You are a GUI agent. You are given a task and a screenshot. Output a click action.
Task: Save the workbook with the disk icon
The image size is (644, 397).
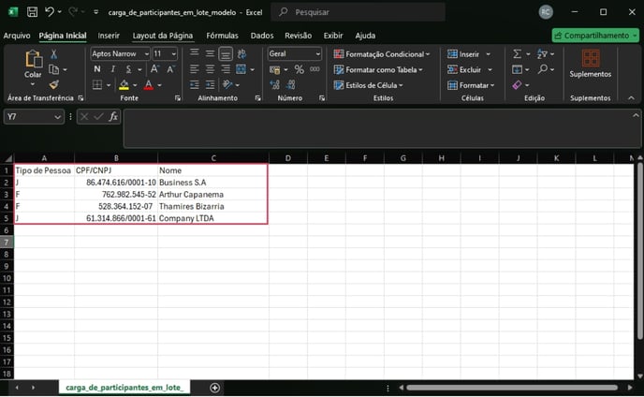[x=32, y=12]
